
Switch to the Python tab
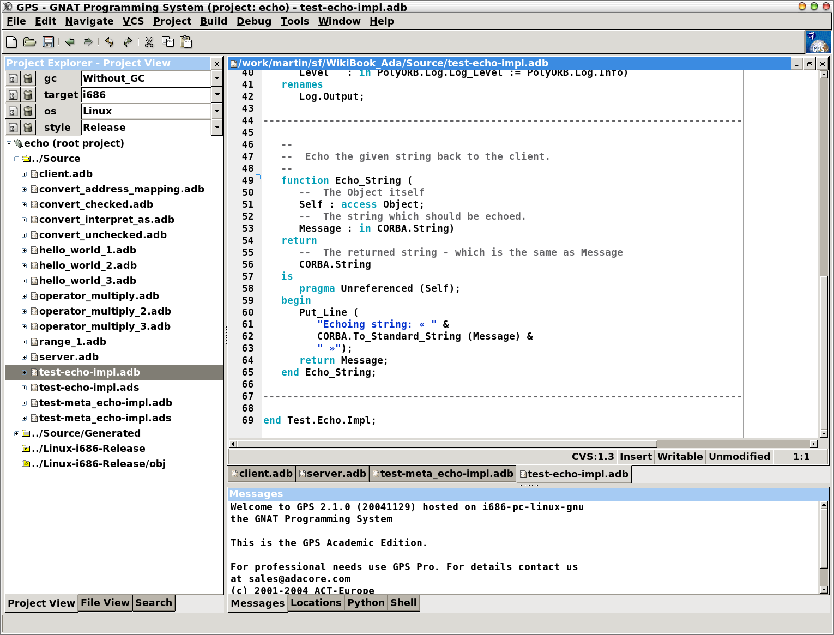tap(366, 603)
